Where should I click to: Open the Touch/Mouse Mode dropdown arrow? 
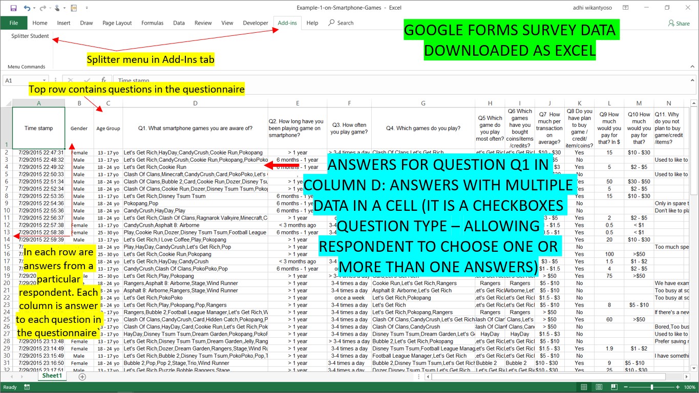coord(64,9)
